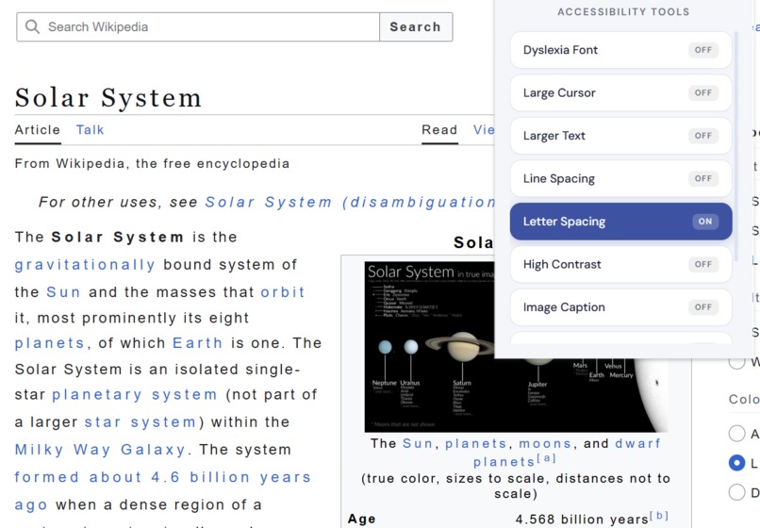Open footnote [a] in caption
The image size is (760, 528).
546,458
